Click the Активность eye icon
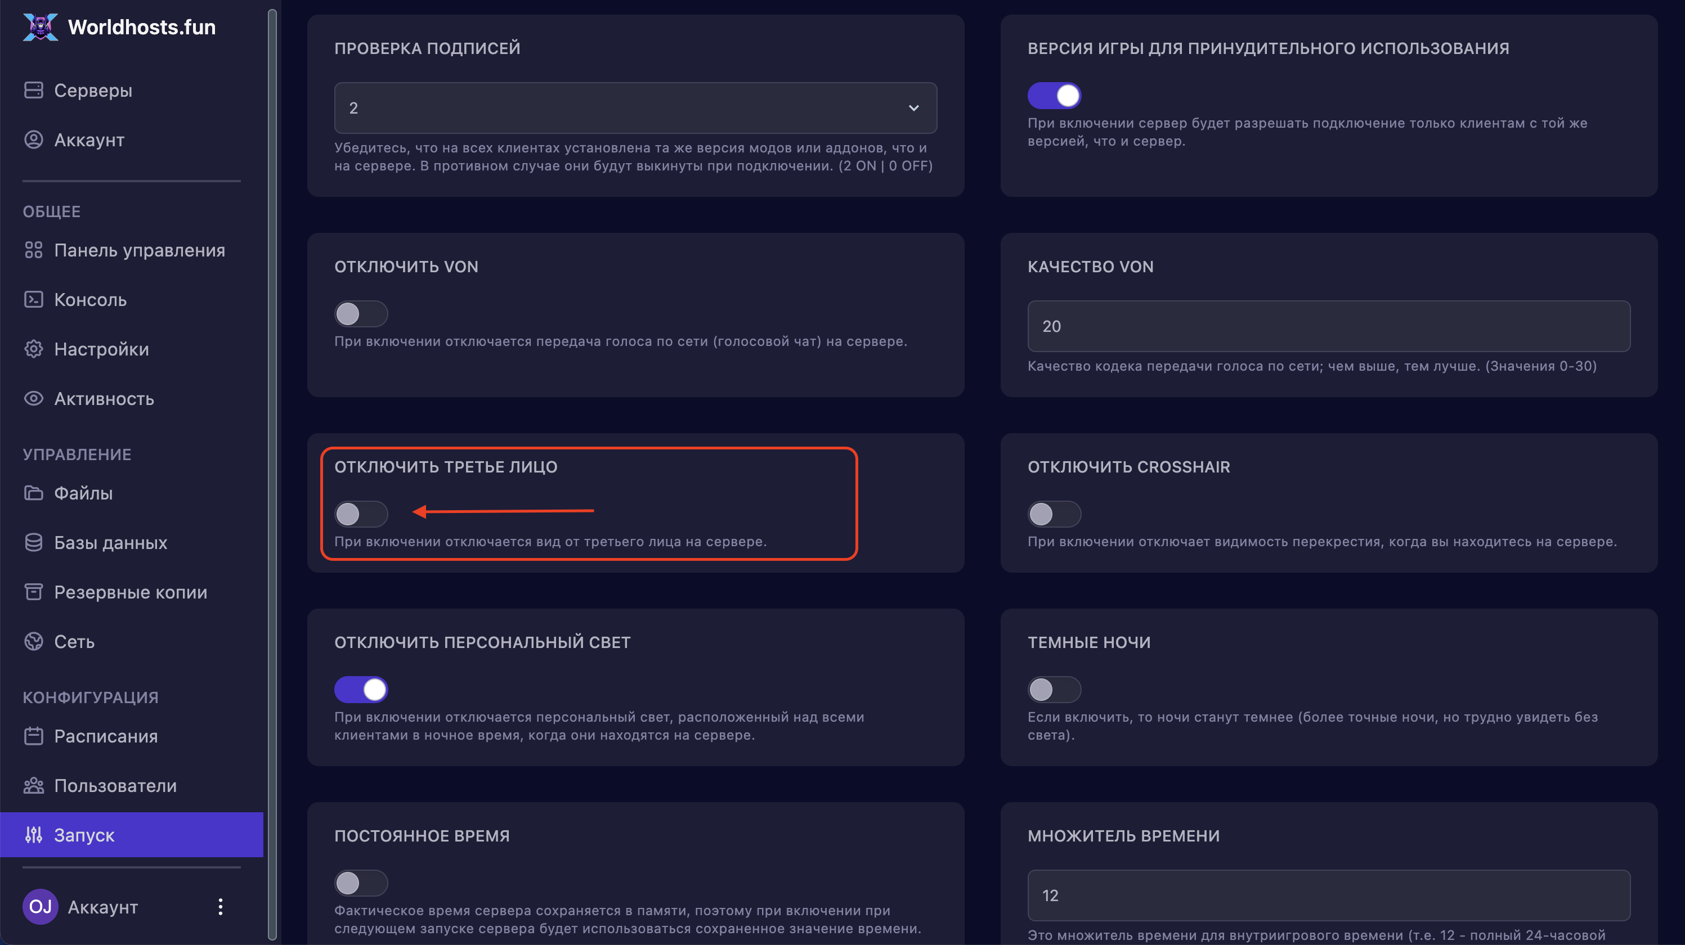Viewport: 1685px width, 945px height. click(x=33, y=398)
